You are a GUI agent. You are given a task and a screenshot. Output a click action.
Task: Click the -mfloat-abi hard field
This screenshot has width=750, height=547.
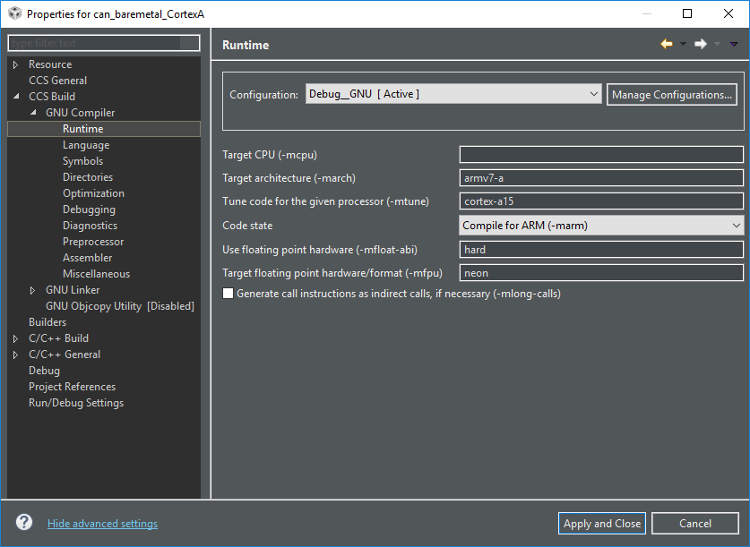(x=601, y=250)
